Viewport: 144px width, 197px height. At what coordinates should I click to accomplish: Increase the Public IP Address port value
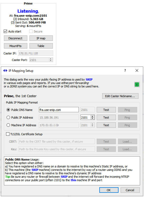(x=92, y=116)
